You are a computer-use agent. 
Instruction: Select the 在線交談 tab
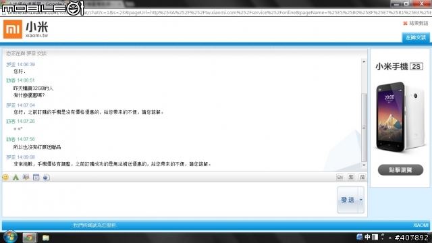click(416, 38)
